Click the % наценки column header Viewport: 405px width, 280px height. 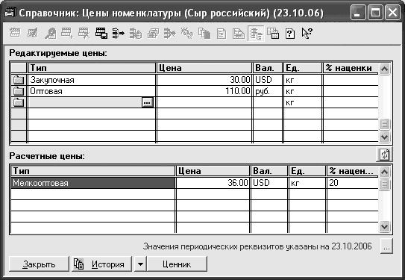[x=351, y=68]
